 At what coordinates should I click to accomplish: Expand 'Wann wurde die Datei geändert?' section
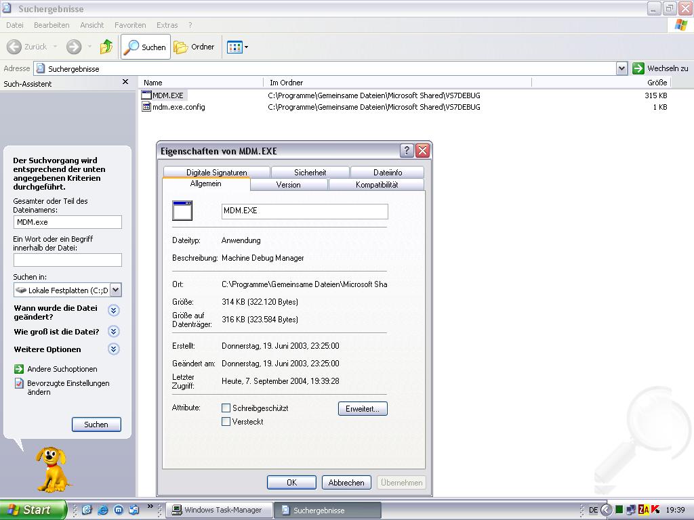114,310
